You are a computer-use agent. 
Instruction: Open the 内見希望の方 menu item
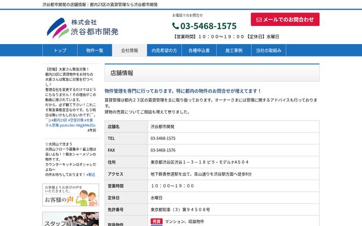[165, 50]
